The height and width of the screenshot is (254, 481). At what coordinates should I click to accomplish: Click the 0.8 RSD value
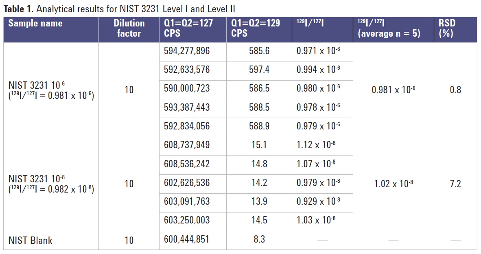point(455,90)
